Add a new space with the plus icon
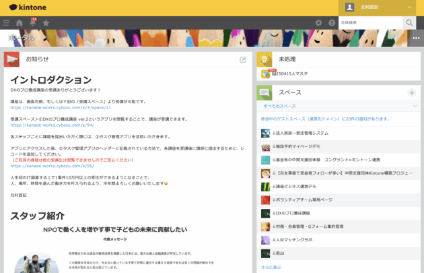 click(x=411, y=92)
